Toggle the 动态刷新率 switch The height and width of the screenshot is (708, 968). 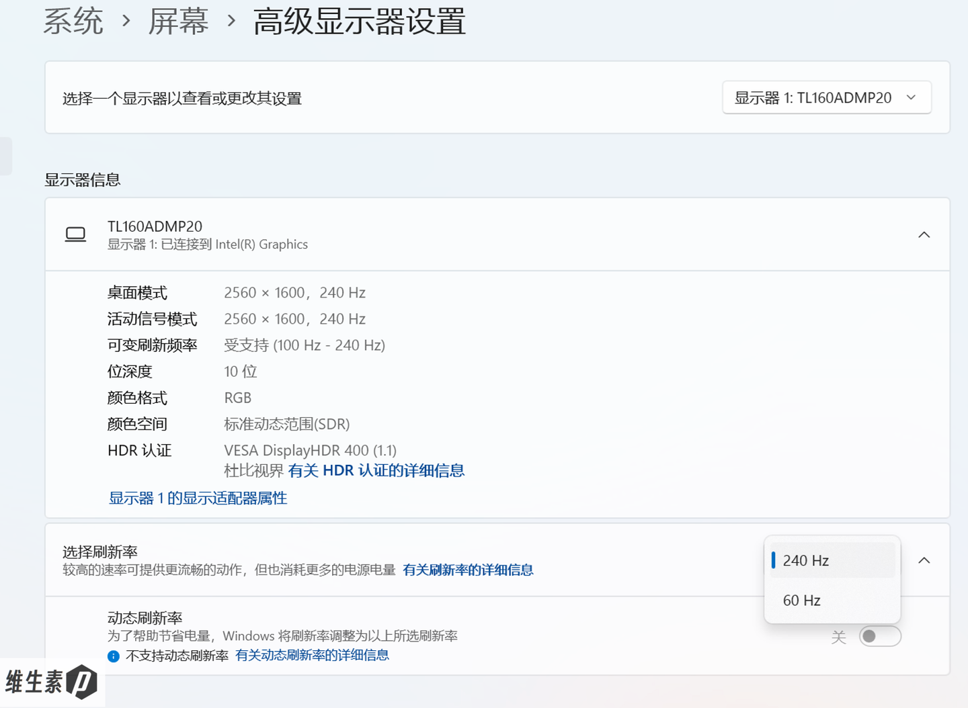click(880, 636)
